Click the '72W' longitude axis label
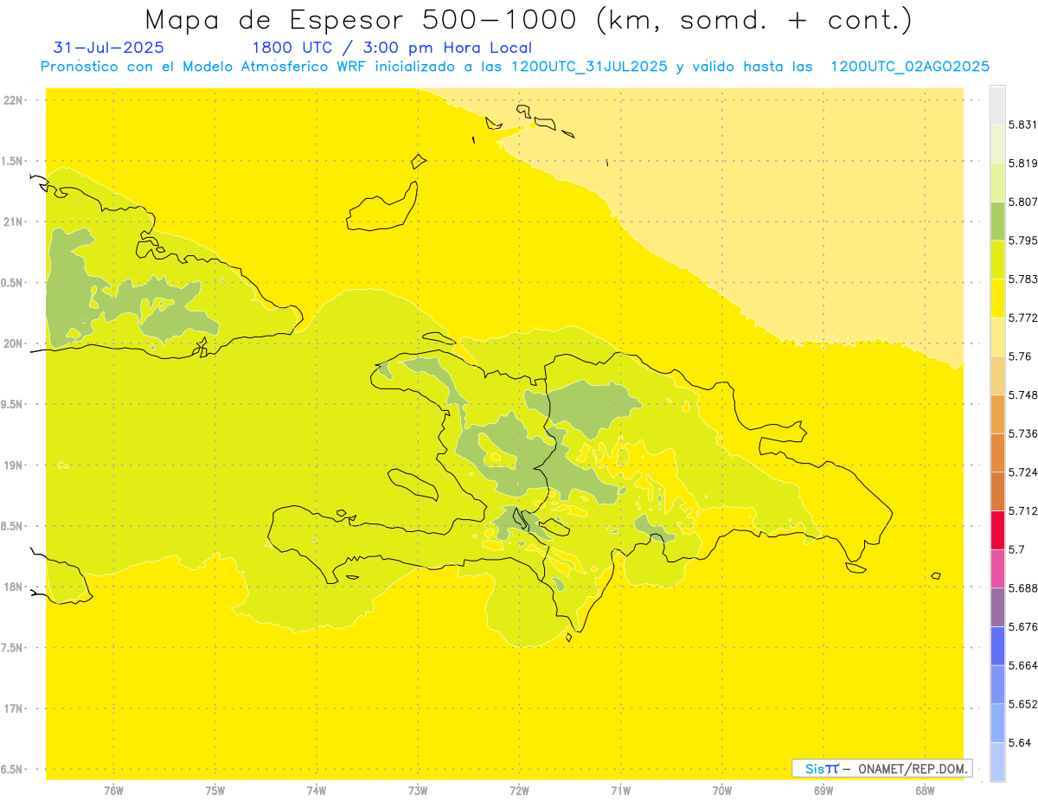 point(519,792)
